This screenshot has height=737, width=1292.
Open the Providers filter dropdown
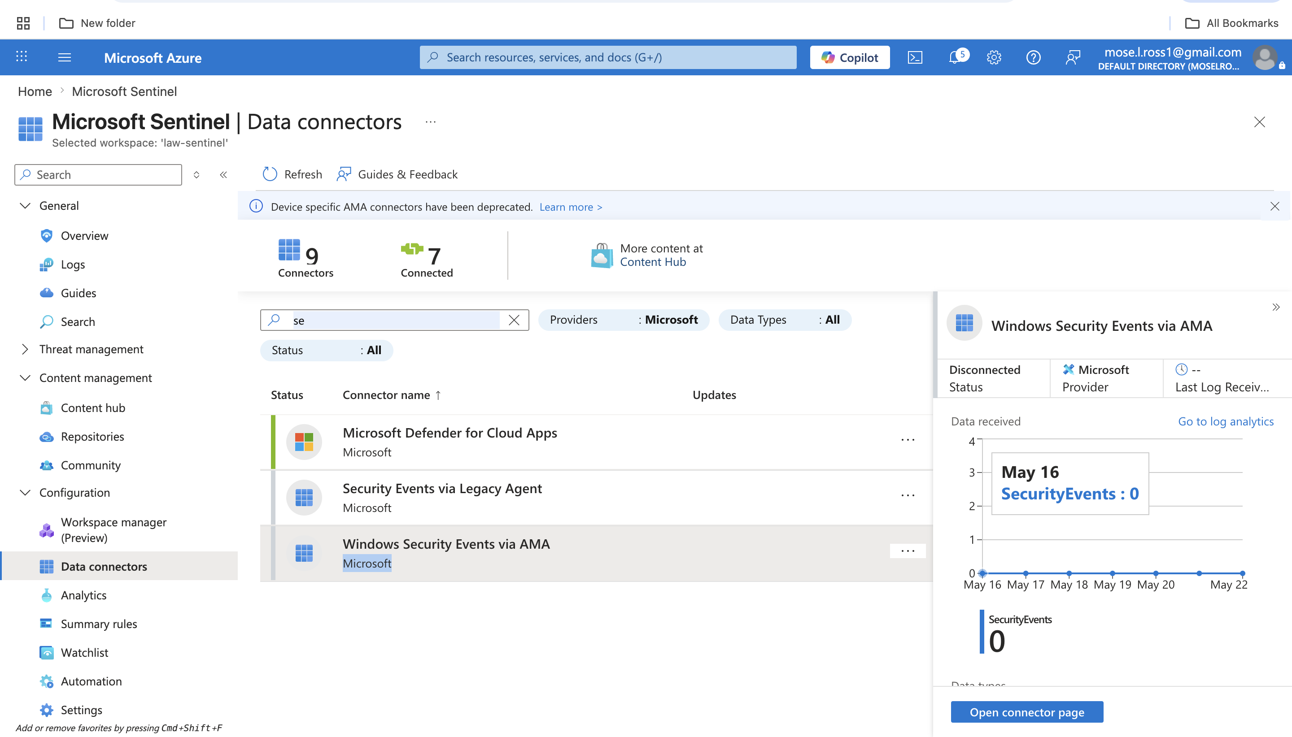click(624, 320)
